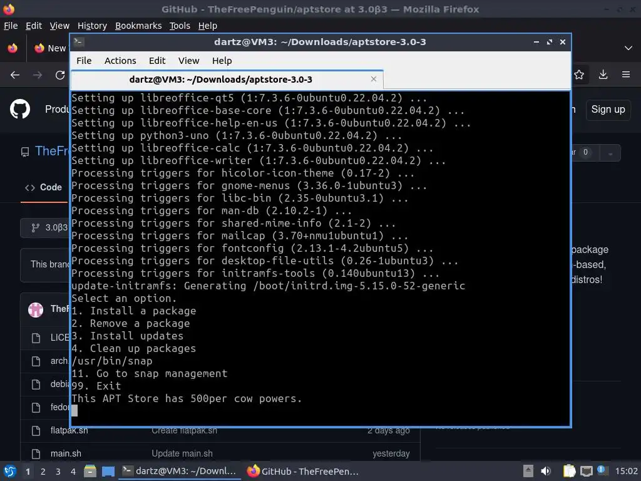Open the terminal Edit menu
The height and width of the screenshot is (481, 641).
tap(157, 61)
